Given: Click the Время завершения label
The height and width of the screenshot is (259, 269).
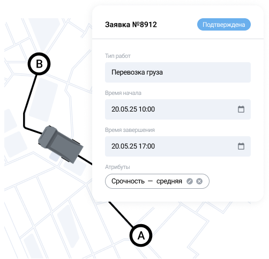Looking at the screenshot, I should [130, 130].
